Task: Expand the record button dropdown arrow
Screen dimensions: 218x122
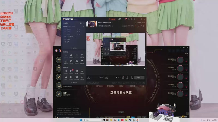Action: (129, 77)
